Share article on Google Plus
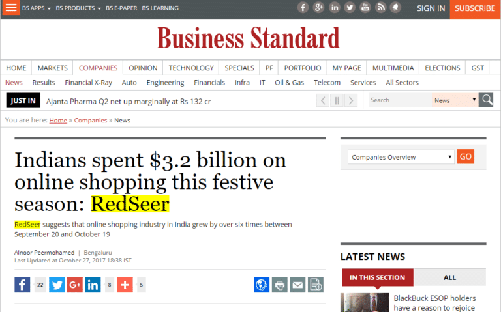 (75, 285)
